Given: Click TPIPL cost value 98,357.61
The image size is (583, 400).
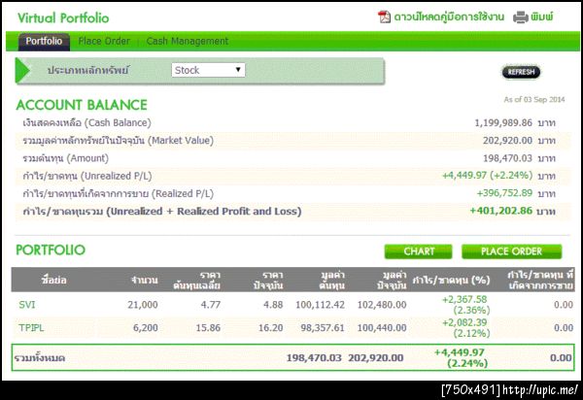Looking at the screenshot, I should [323, 328].
